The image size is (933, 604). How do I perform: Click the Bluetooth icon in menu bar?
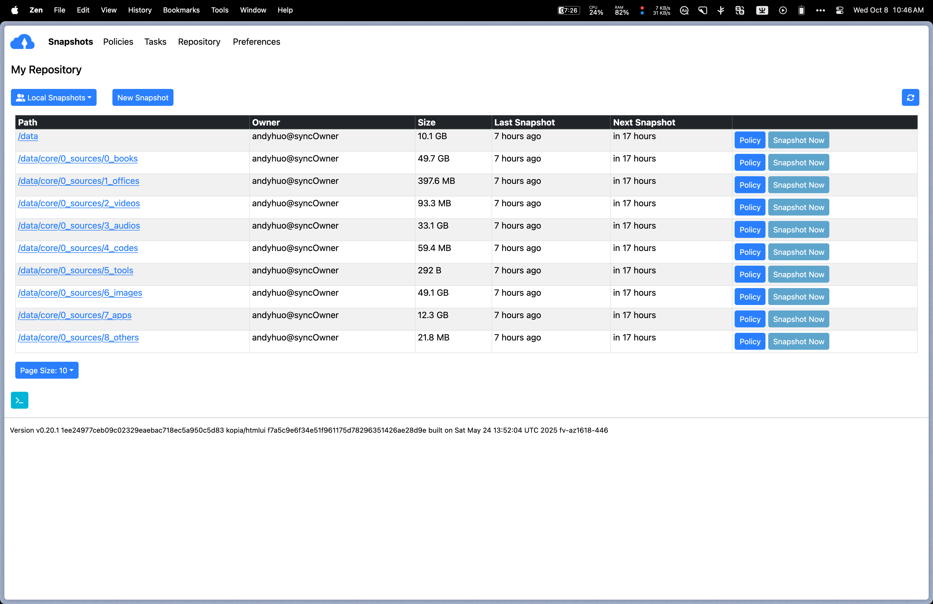pyautogui.click(x=720, y=10)
